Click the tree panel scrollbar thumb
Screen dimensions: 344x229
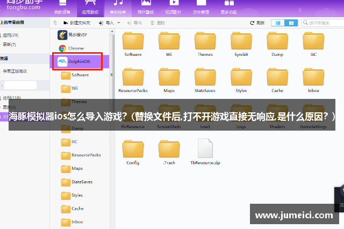112,75
